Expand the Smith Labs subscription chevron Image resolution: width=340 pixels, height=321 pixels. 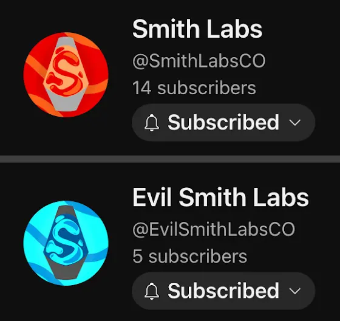tap(295, 123)
